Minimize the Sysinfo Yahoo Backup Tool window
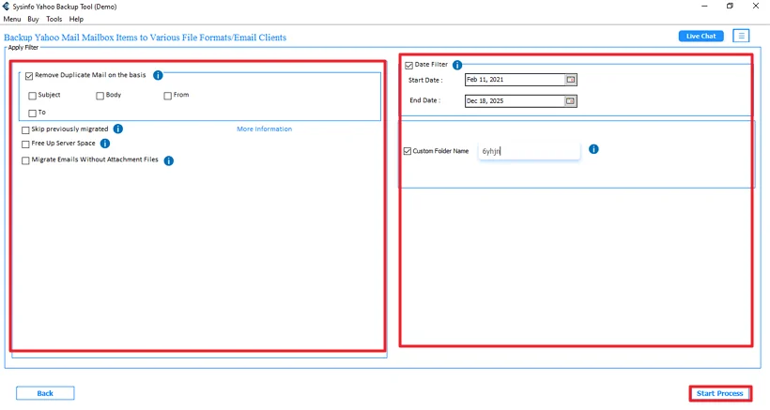Image resolution: width=770 pixels, height=410 pixels. pos(704,7)
